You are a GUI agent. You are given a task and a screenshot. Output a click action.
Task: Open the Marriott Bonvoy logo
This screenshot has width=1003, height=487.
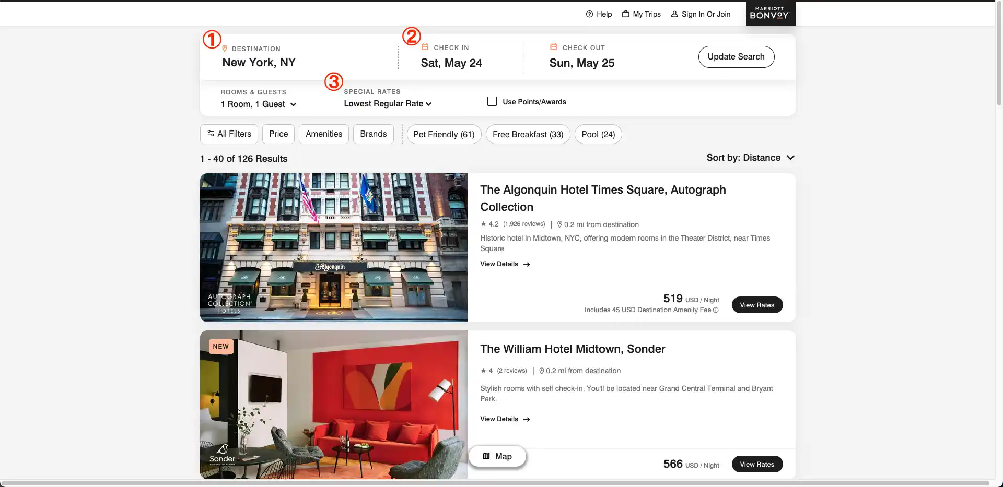(770, 13)
